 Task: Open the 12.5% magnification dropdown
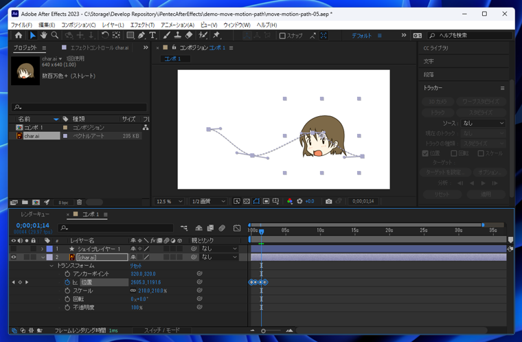coord(170,201)
